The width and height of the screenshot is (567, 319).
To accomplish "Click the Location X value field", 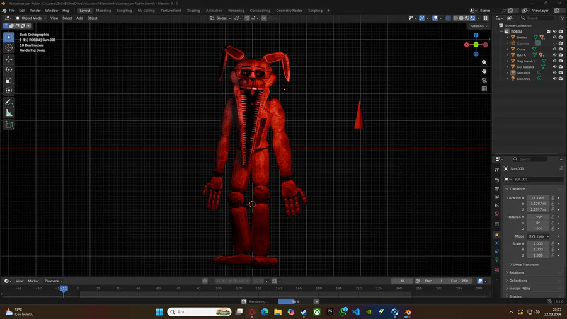I will point(537,198).
